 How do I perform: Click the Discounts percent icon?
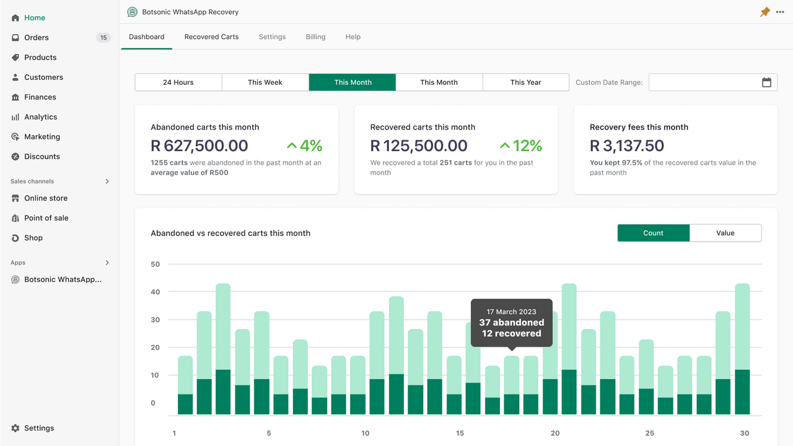coord(15,157)
